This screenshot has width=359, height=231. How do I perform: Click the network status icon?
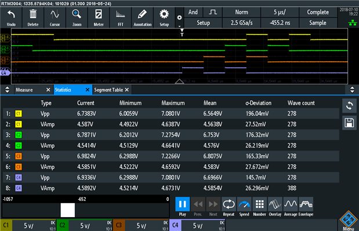click(353, 23)
